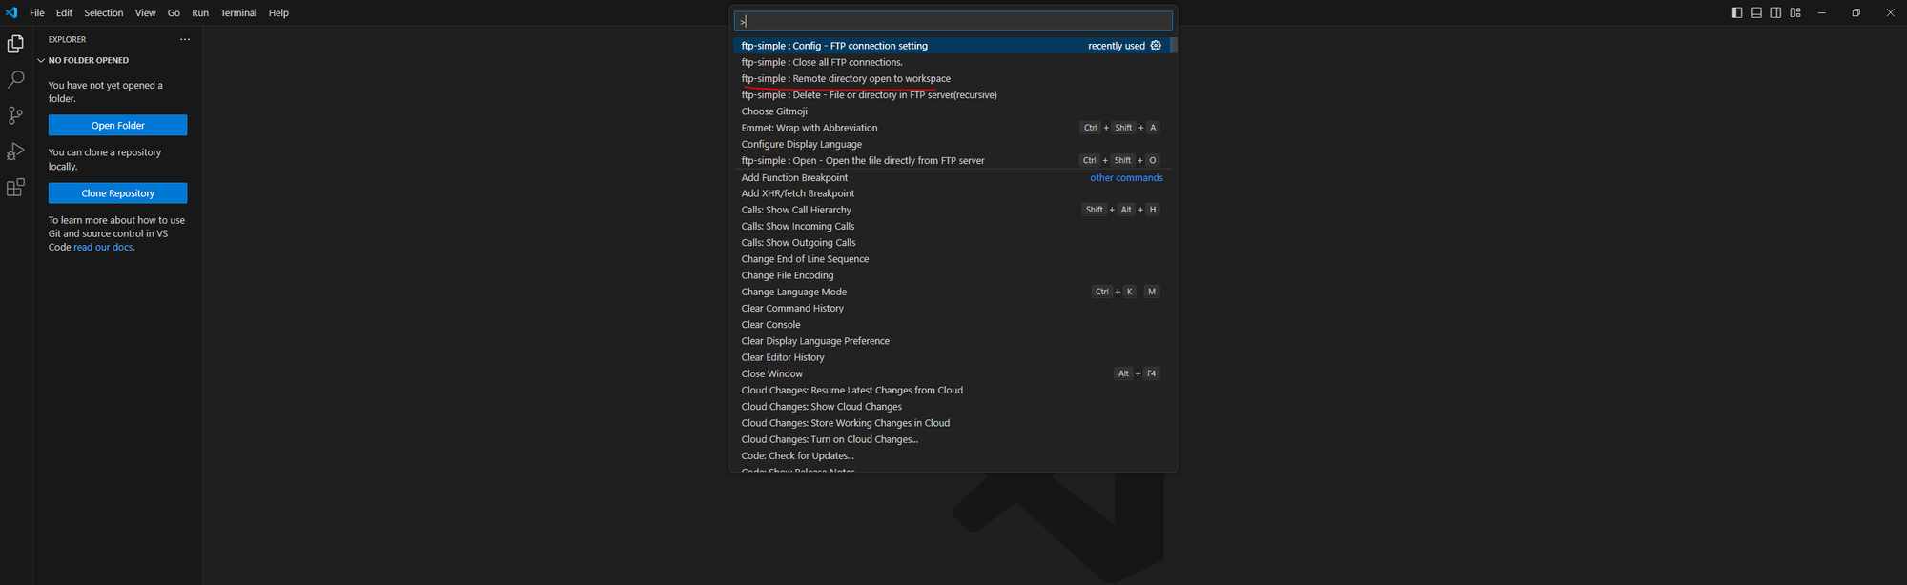Open the Source Control view icon
1907x585 pixels.
[x=15, y=115]
